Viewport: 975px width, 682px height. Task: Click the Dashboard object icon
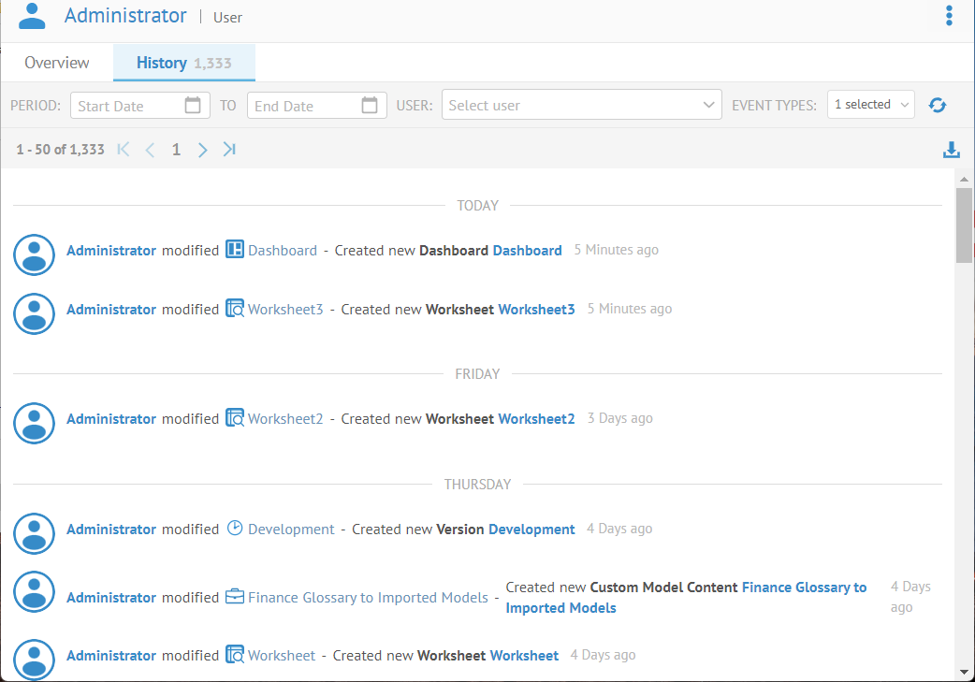235,250
